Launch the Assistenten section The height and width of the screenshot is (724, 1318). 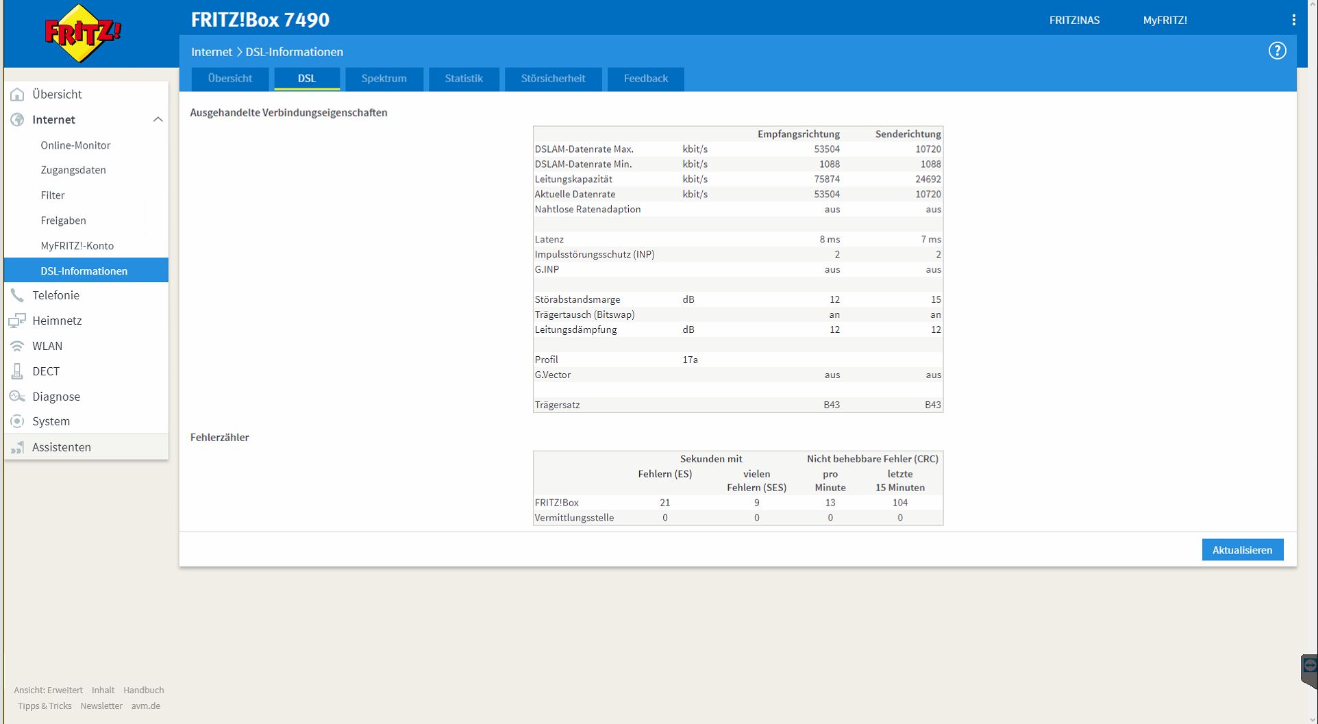tap(62, 447)
